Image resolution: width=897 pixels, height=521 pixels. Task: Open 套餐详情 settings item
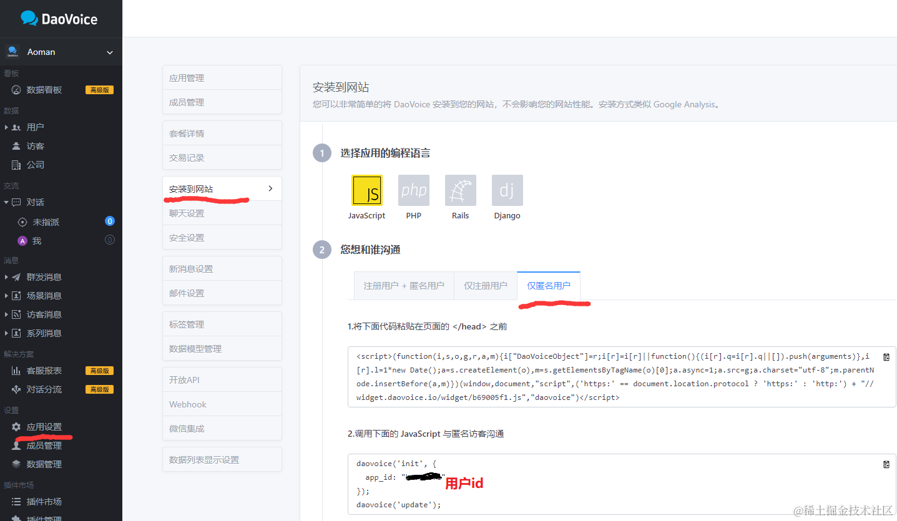tap(222, 134)
